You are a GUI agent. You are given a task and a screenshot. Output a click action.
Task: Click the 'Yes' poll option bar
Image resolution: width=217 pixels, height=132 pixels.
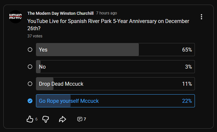point(115,50)
